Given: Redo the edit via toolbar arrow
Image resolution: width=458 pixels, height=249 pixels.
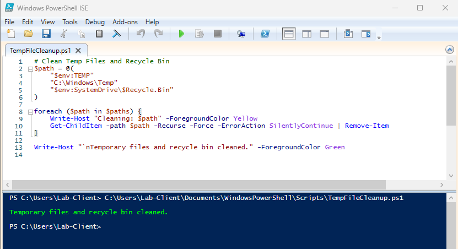Looking at the screenshot, I should click(x=158, y=34).
